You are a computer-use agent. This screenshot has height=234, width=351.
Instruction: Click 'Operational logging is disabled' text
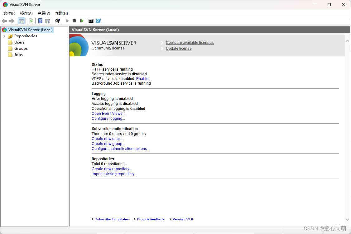(x=118, y=108)
